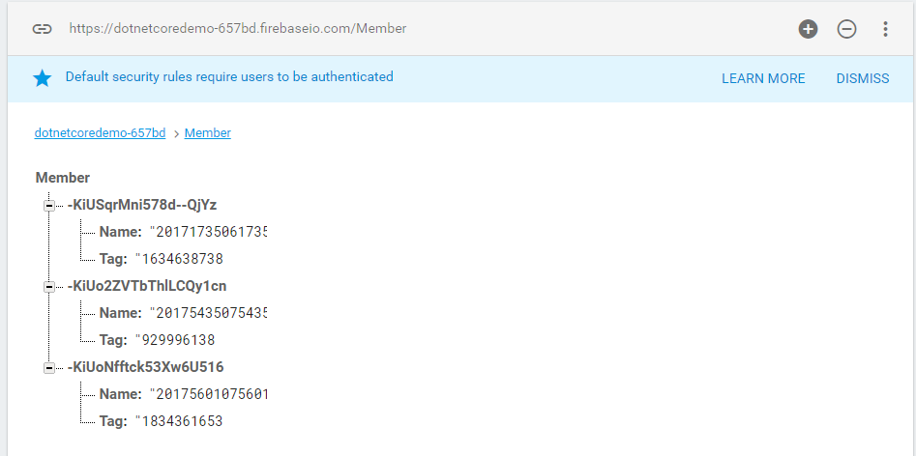Click the Member breadcrumb link
The width and height of the screenshot is (916, 456).
point(208,133)
